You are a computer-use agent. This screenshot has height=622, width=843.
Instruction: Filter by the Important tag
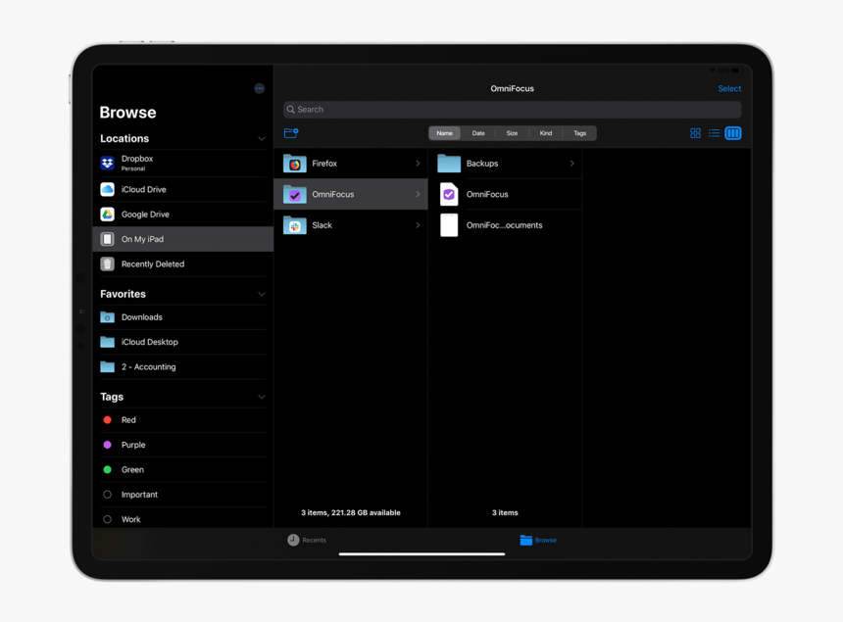[x=182, y=494]
